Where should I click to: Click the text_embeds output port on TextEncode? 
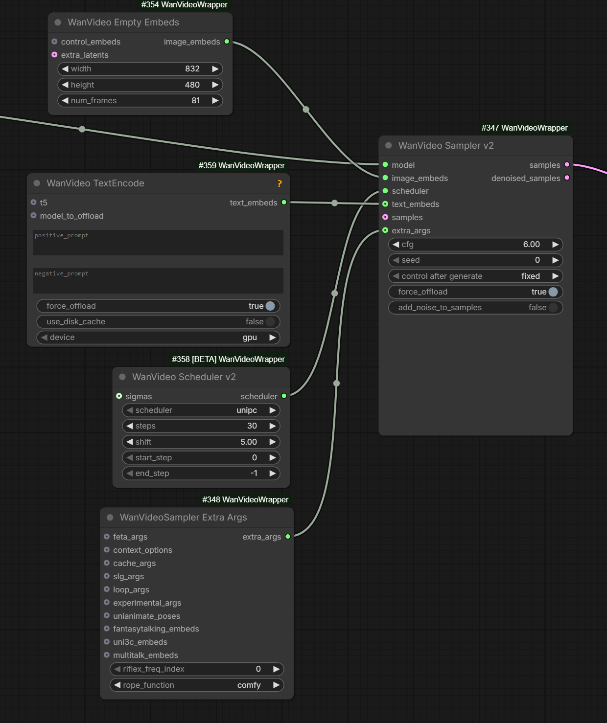[x=284, y=203]
